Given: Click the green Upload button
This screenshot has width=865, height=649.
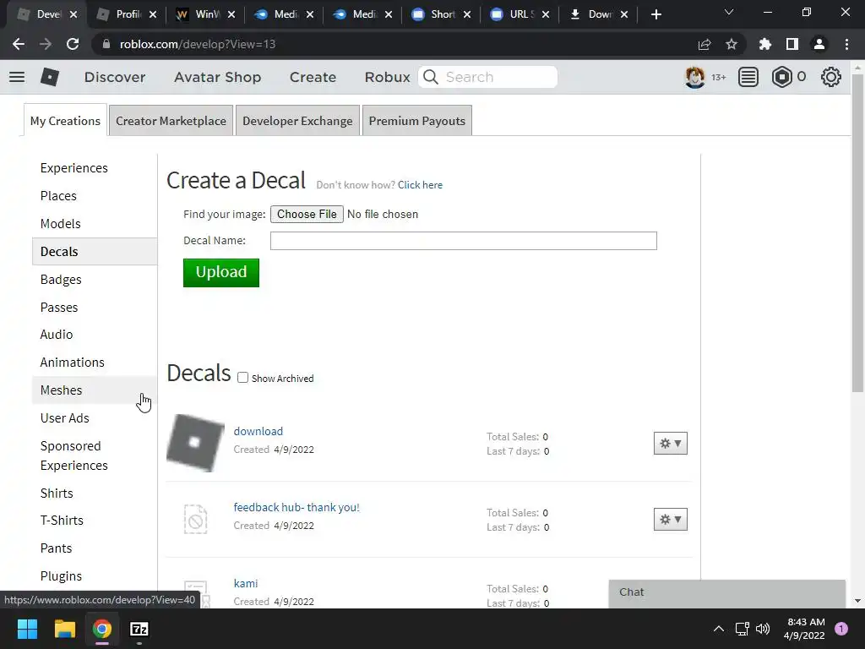Looking at the screenshot, I should coord(221,273).
